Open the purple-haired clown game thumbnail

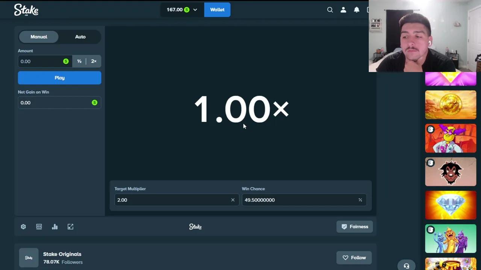click(x=451, y=138)
